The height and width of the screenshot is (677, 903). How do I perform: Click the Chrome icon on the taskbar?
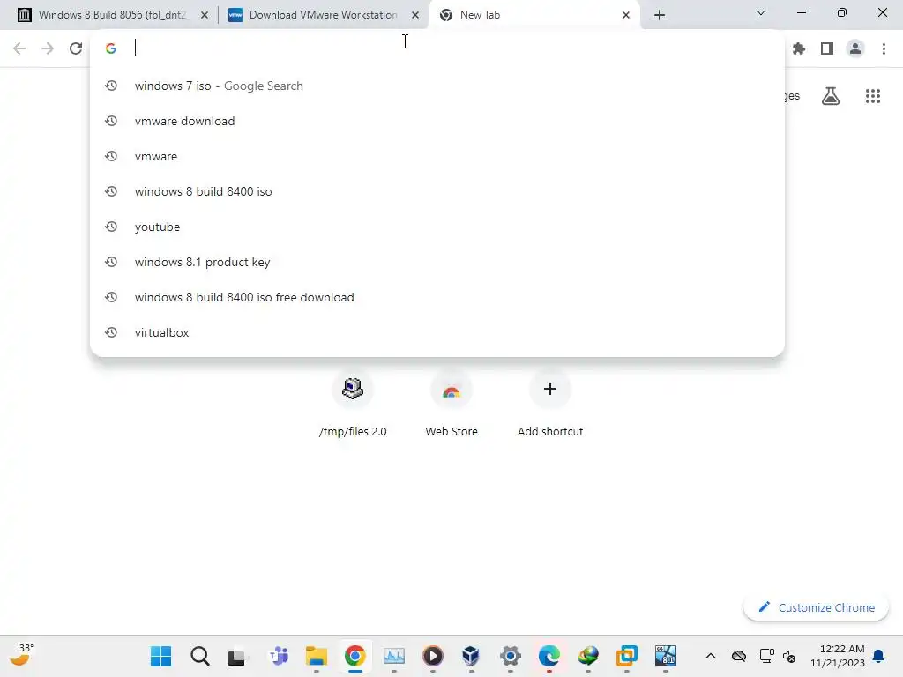coord(355,656)
